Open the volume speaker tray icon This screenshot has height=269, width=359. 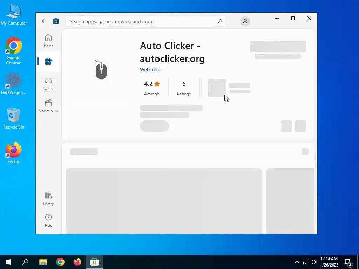click(x=313, y=262)
